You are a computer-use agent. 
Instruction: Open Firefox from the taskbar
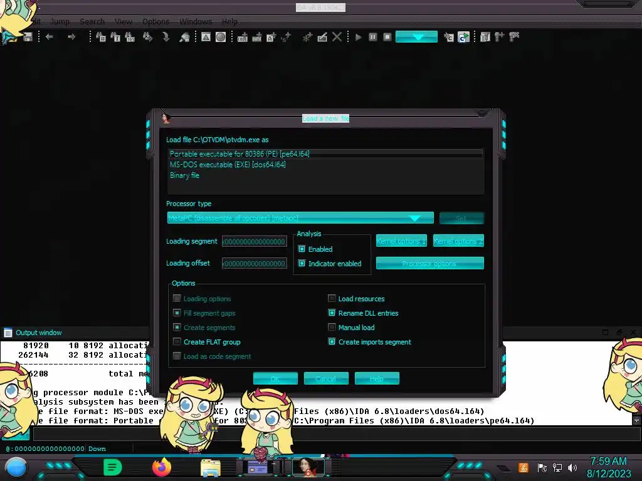point(162,467)
